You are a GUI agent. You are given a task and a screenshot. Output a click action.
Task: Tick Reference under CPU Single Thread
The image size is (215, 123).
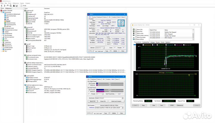coord(89,85)
